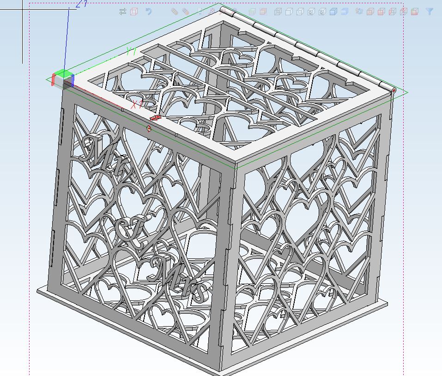Select the red X1 axis label

pos(137,104)
